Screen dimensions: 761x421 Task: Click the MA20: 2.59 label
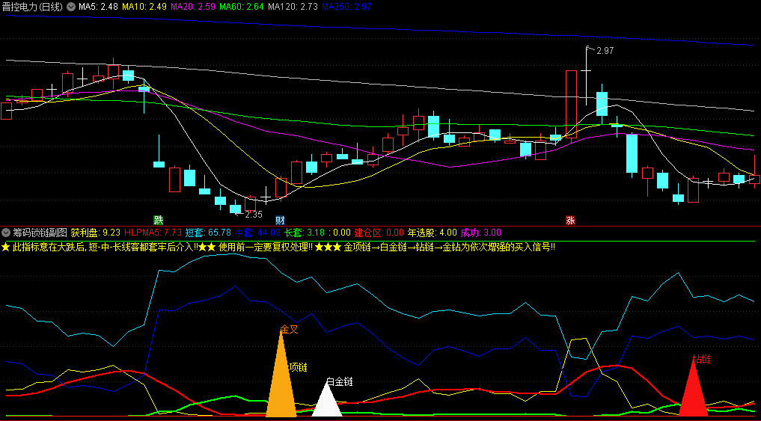pyautogui.click(x=193, y=7)
